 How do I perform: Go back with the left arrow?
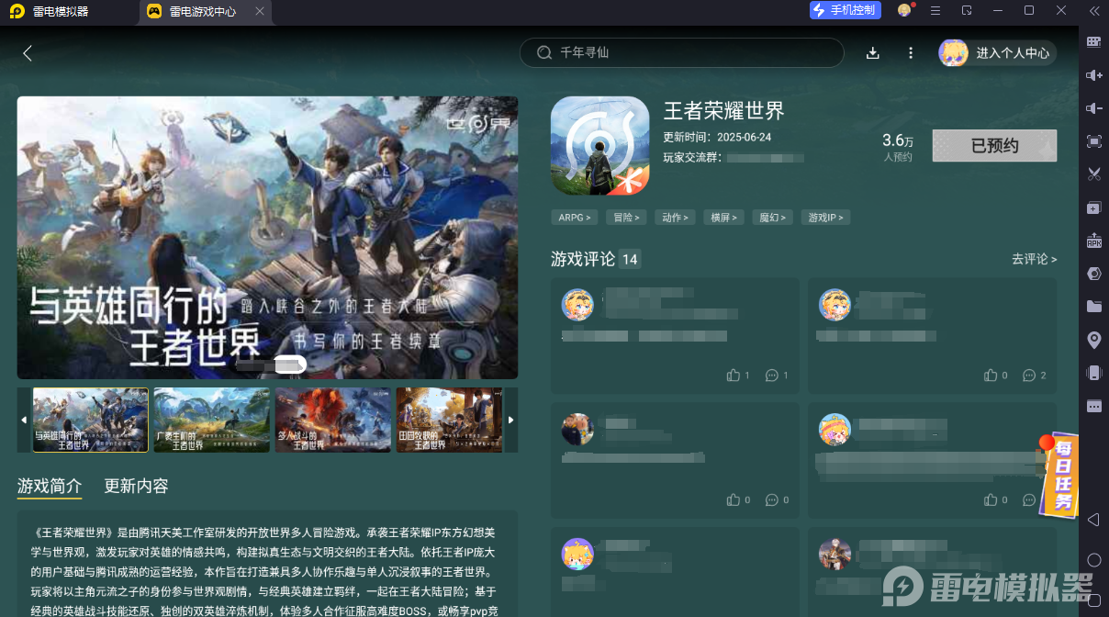click(28, 53)
